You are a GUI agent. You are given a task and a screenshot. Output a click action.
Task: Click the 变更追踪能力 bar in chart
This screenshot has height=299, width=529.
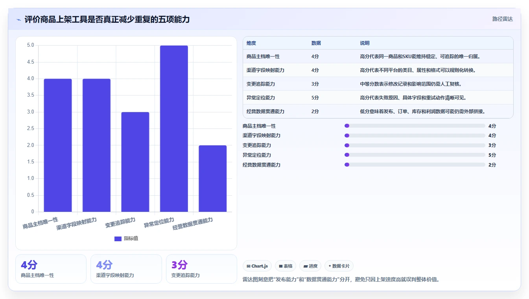pos(135,162)
